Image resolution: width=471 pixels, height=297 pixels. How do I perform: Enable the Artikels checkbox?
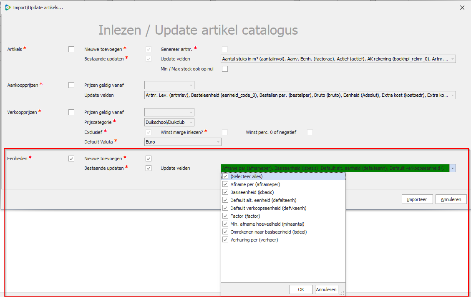pos(71,49)
